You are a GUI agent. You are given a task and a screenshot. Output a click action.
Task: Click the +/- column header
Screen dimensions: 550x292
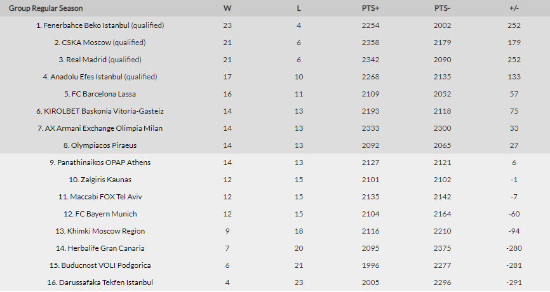coord(514,8)
